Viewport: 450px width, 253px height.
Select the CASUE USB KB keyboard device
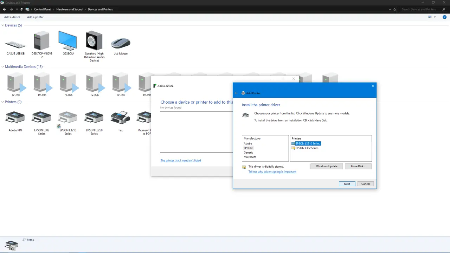[15, 44]
